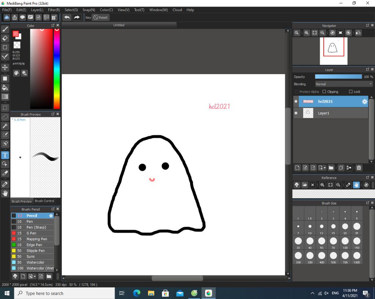This screenshot has width=375, height=299.
Task: Toggle the Protect Alpha checkbox
Action: click(x=297, y=92)
